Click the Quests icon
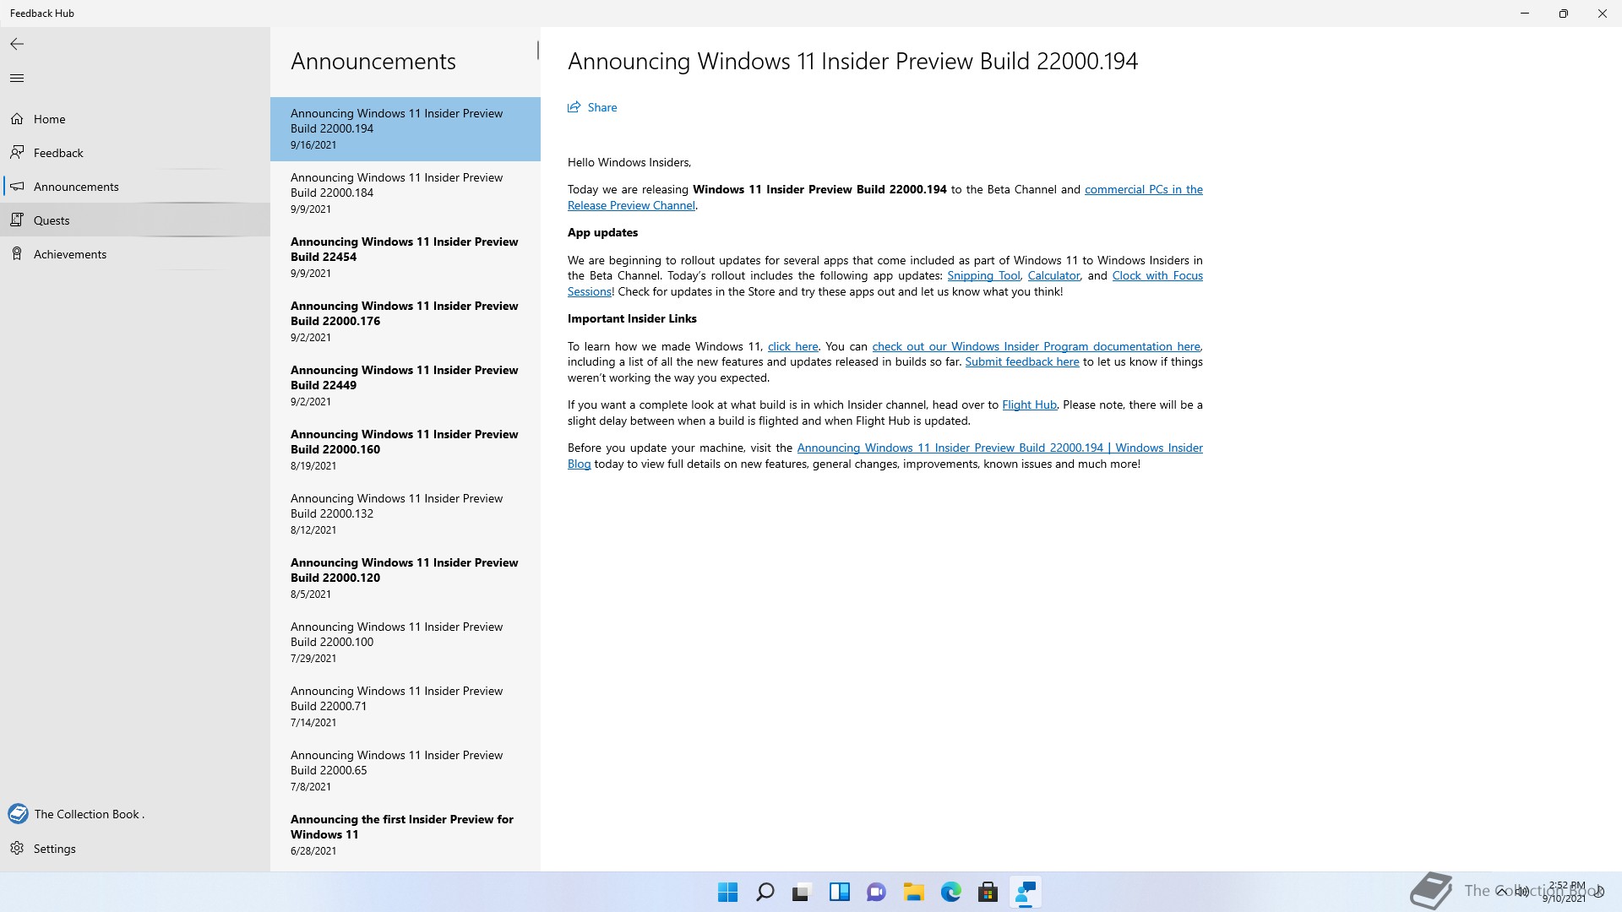This screenshot has width=1622, height=912. coord(17,220)
